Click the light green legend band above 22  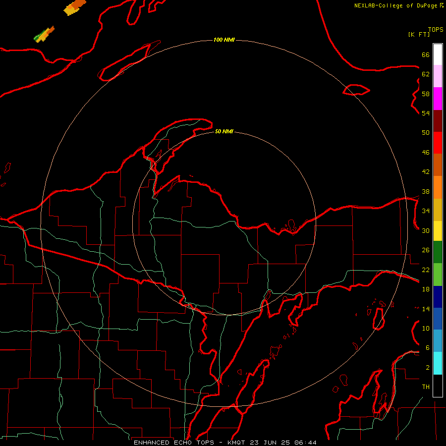(x=438, y=275)
